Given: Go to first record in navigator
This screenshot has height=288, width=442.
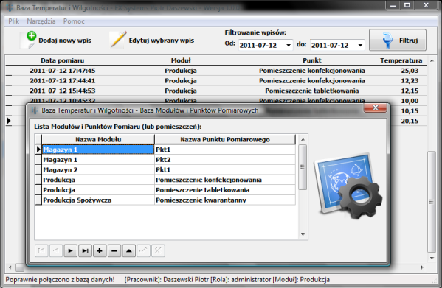Looking at the screenshot, I should (x=41, y=250).
